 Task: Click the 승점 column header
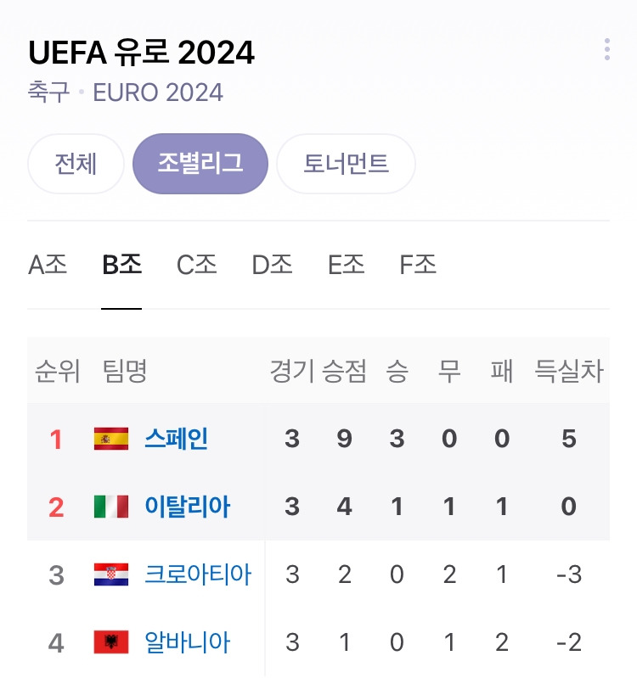coord(344,371)
